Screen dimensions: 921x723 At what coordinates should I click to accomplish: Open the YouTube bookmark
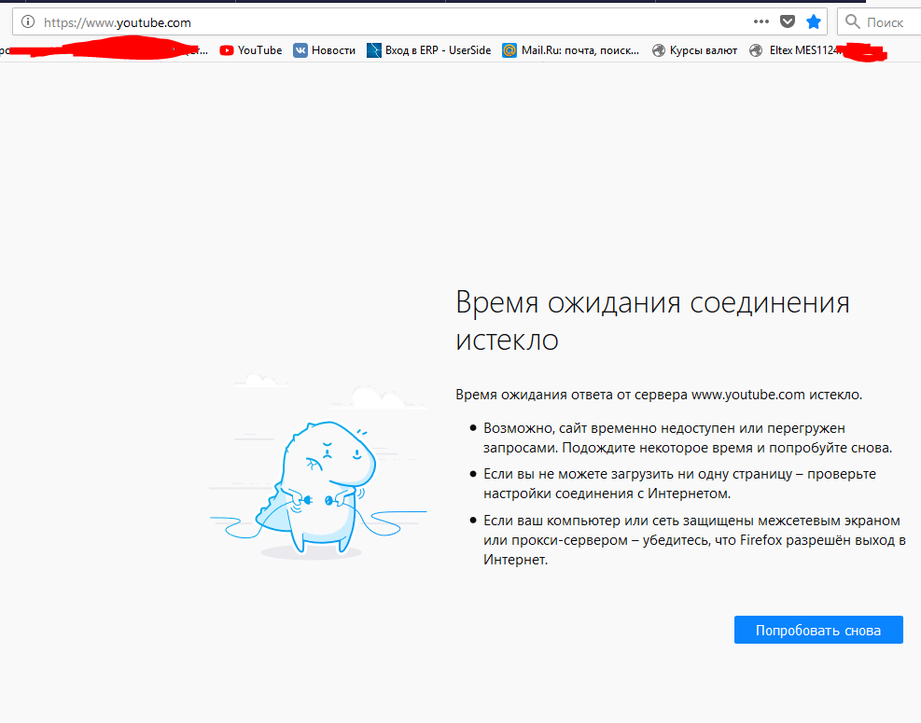click(x=251, y=50)
